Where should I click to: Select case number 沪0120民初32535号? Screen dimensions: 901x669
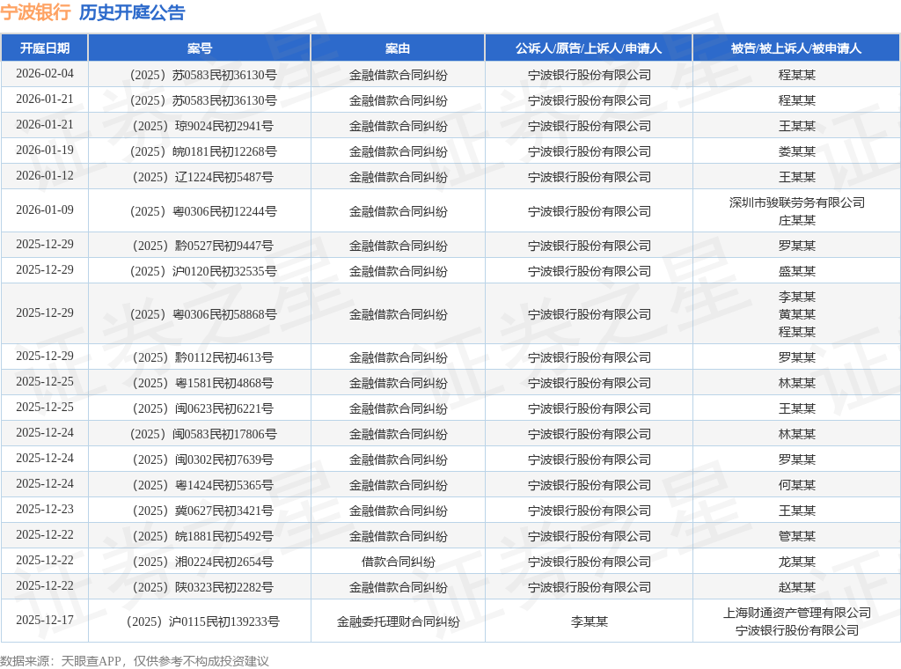click(203, 271)
